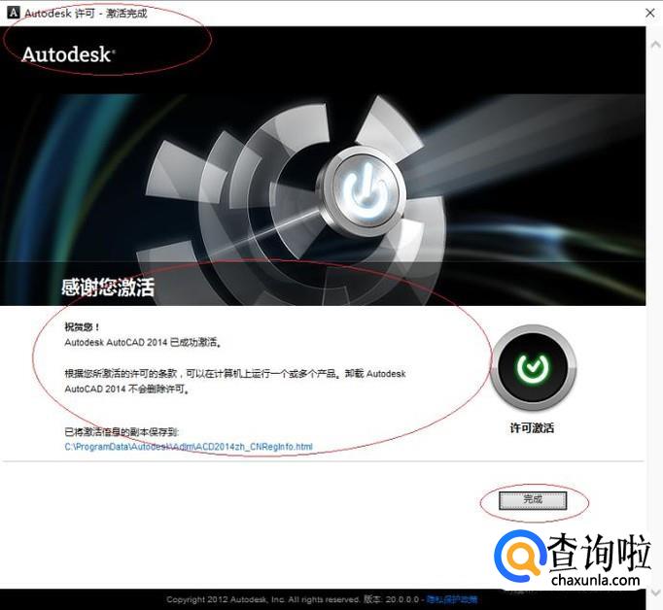Click the green license activated checkmark icon

tap(533, 367)
